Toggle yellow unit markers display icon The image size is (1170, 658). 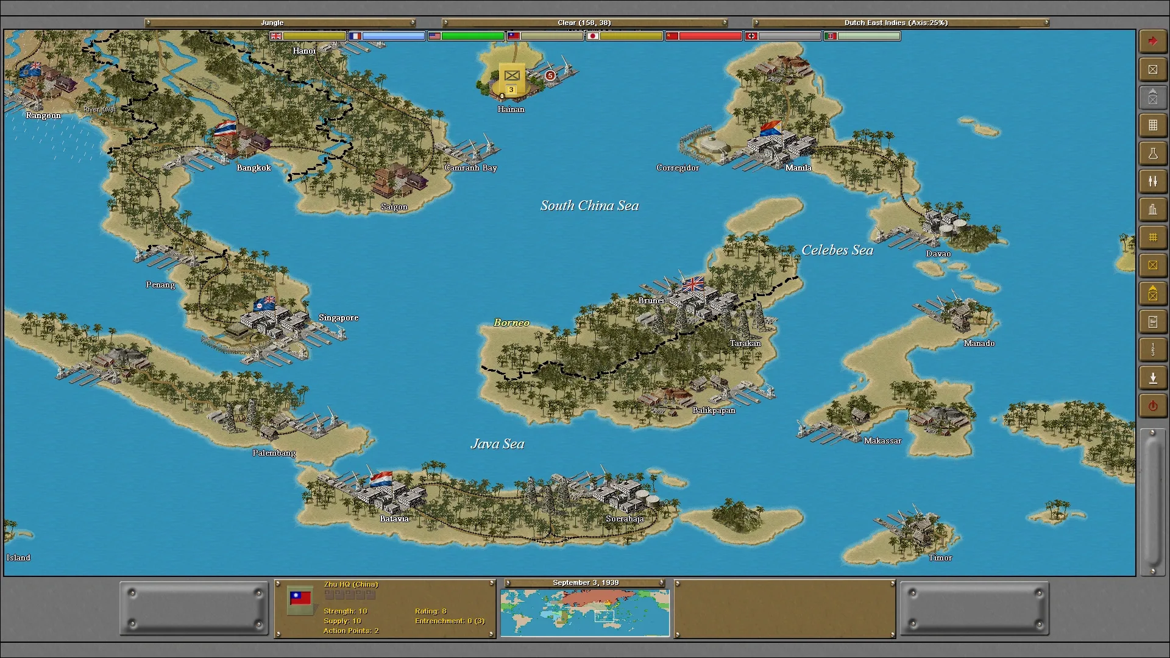(1152, 266)
